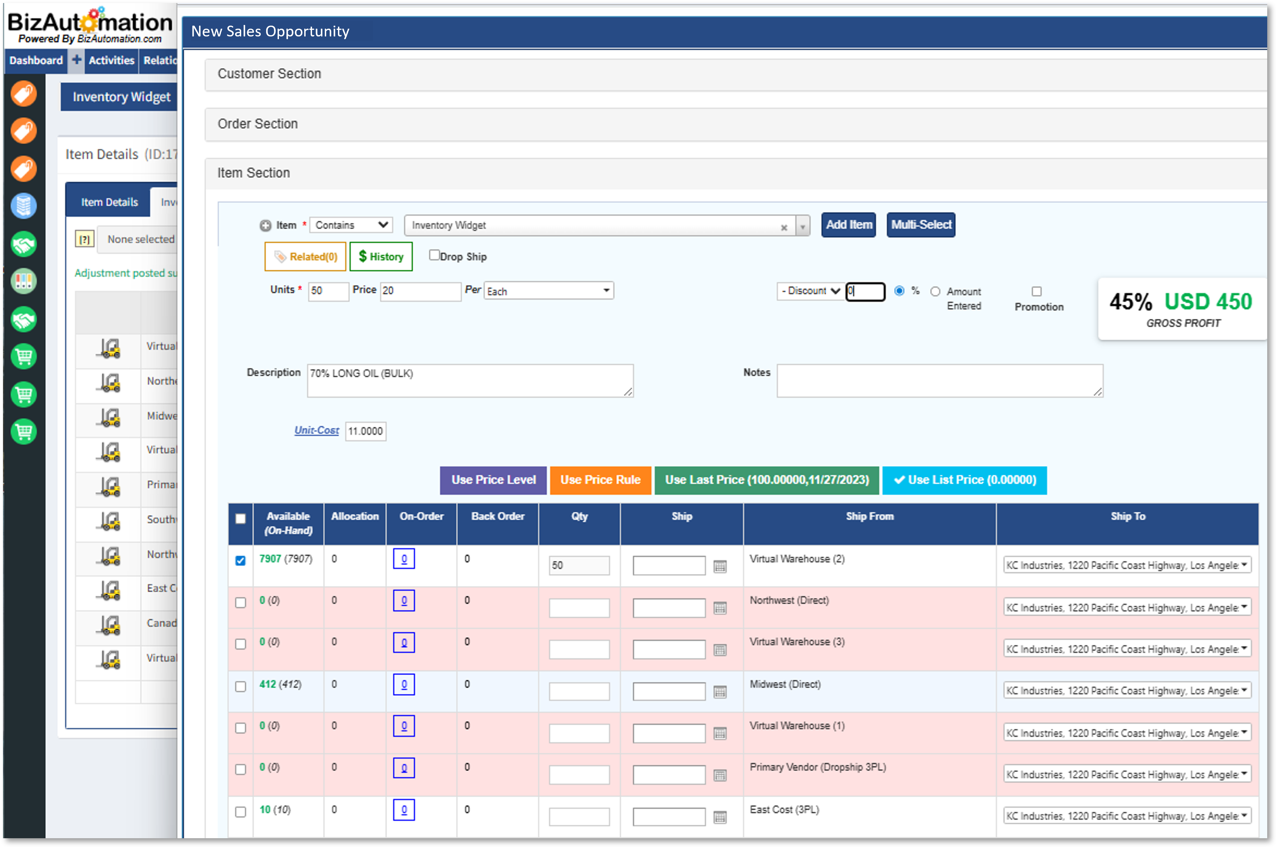
Task: Expand the Customer Section panel
Action: coord(736,74)
